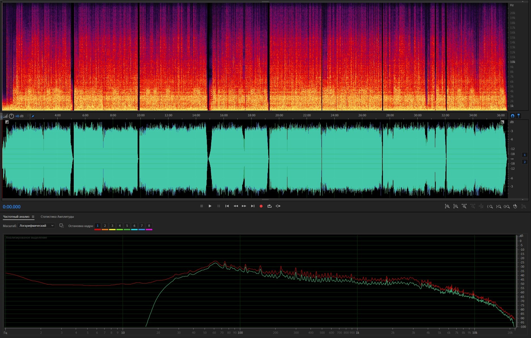Zoom to selection icon
This screenshot has height=338, width=531.
507,206
